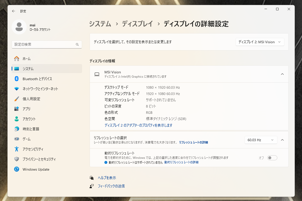Open the ディスプレイ 2: MSI Vision dropdown
Image resolution: width=302 pixels, height=201 pixels.
(260, 42)
